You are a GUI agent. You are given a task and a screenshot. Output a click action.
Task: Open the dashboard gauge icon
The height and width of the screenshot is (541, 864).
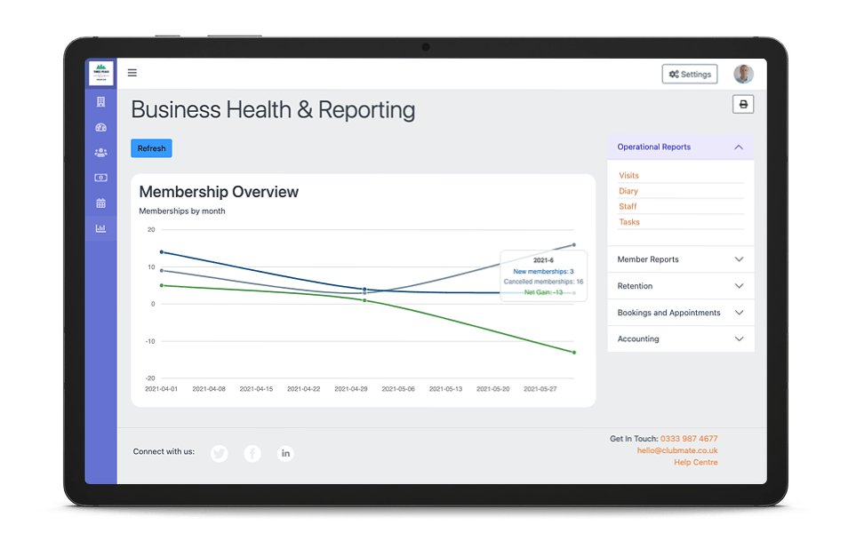(x=100, y=127)
